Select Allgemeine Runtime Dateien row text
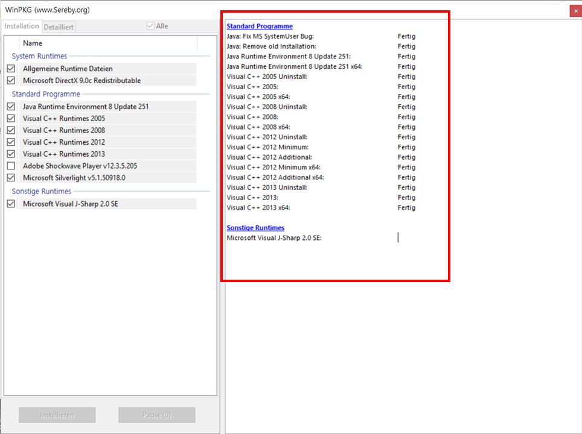This screenshot has height=434, width=582. click(68, 69)
